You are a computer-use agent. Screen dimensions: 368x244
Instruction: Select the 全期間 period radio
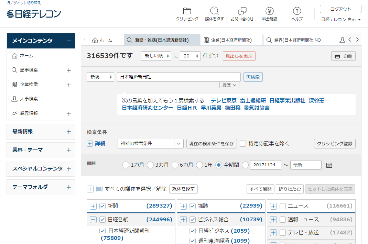pyautogui.click(x=219, y=165)
